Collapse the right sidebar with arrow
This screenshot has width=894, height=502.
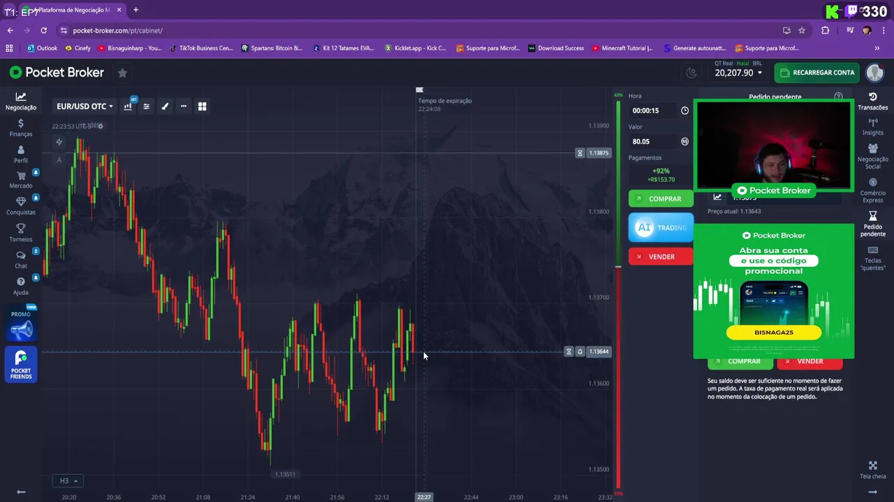(x=872, y=492)
